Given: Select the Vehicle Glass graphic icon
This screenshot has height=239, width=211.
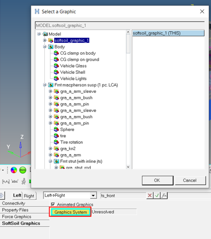Looking at the screenshot, I should click(56, 66).
